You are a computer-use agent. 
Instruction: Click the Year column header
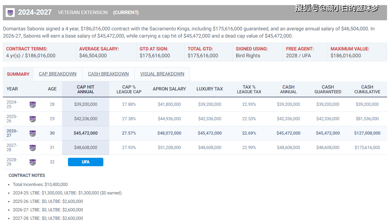click(12, 89)
